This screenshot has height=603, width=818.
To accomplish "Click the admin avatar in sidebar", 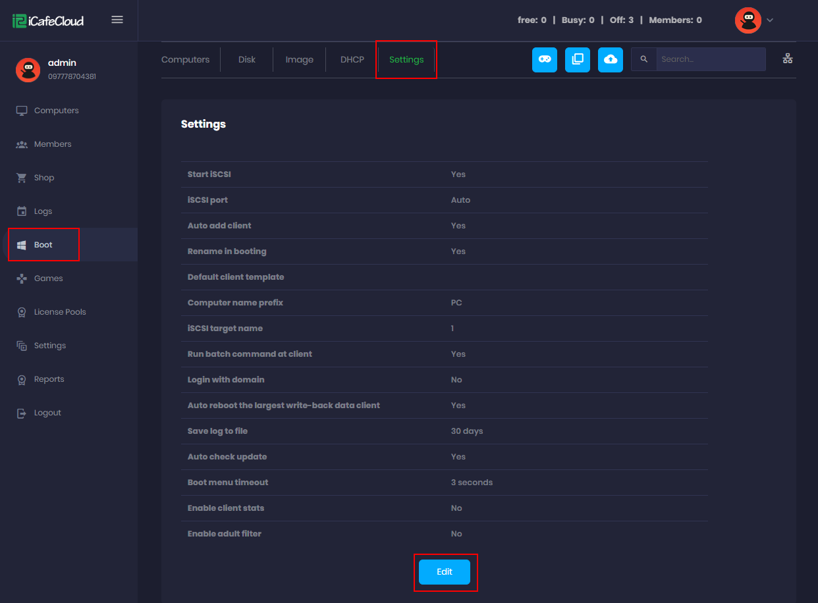I will point(28,70).
